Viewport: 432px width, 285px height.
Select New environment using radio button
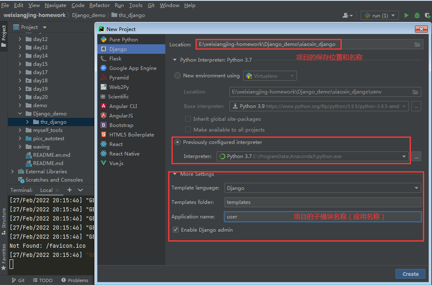point(177,76)
